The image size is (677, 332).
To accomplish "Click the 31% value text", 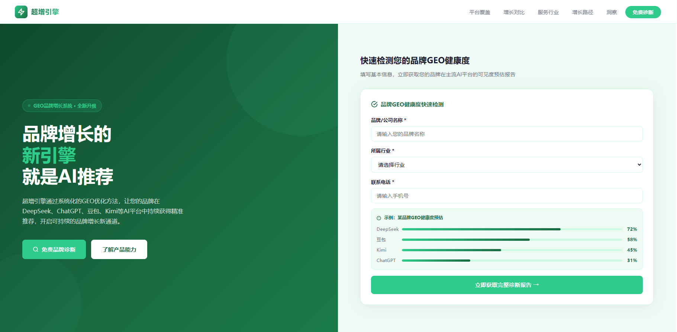I will pyautogui.click(x=632, y=261).
